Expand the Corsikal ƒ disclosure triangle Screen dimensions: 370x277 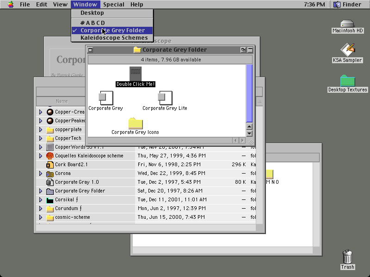(41, 200)
